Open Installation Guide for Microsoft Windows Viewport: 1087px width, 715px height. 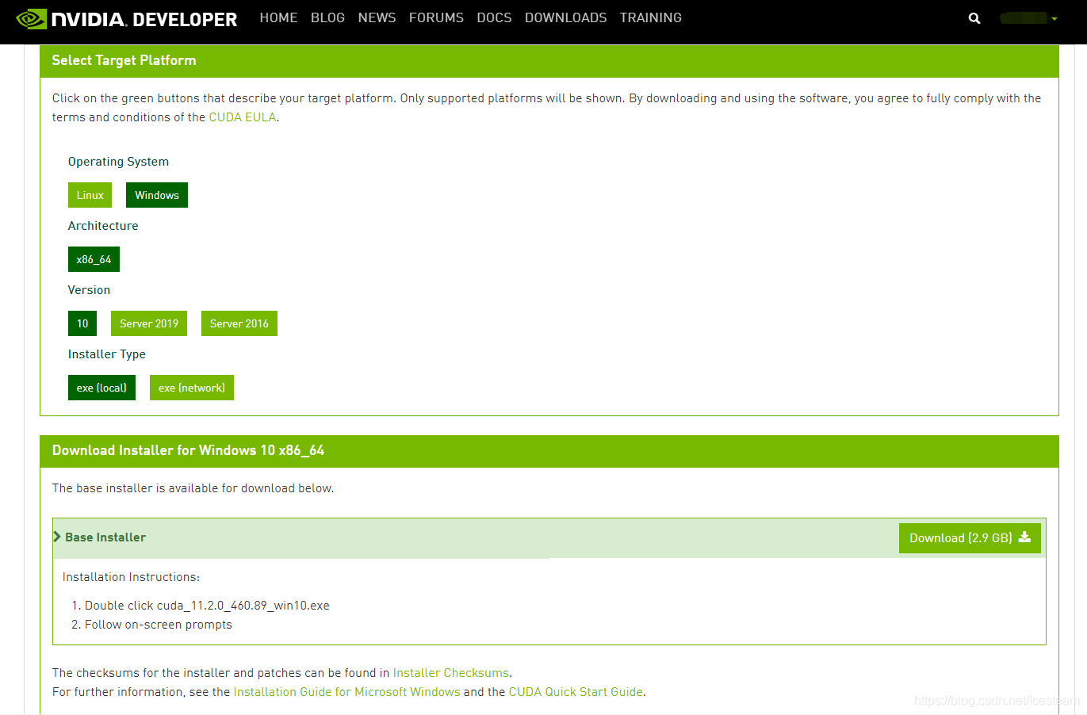pyautogui.click(x=346, y=692)
